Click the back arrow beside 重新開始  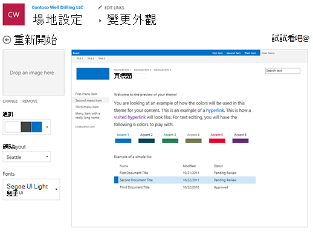(7, 40)
